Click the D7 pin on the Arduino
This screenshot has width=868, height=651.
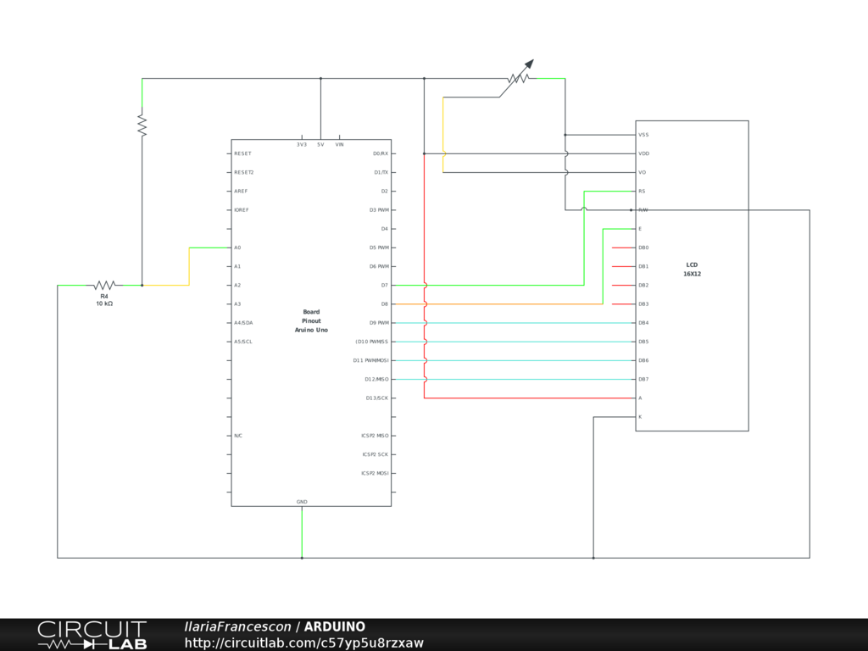tap(384, 286)
